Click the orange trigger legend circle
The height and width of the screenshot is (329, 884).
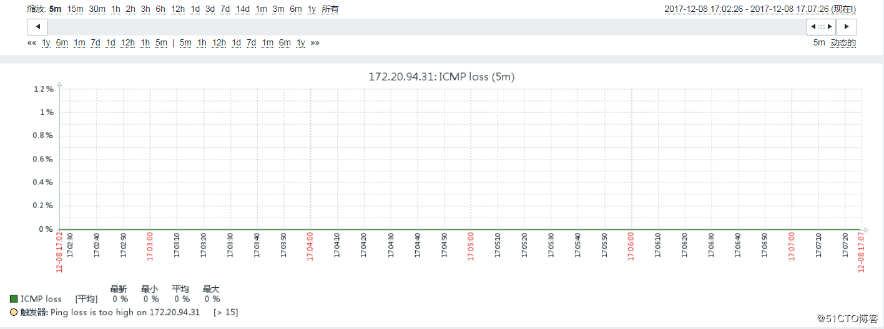point(14,312)
